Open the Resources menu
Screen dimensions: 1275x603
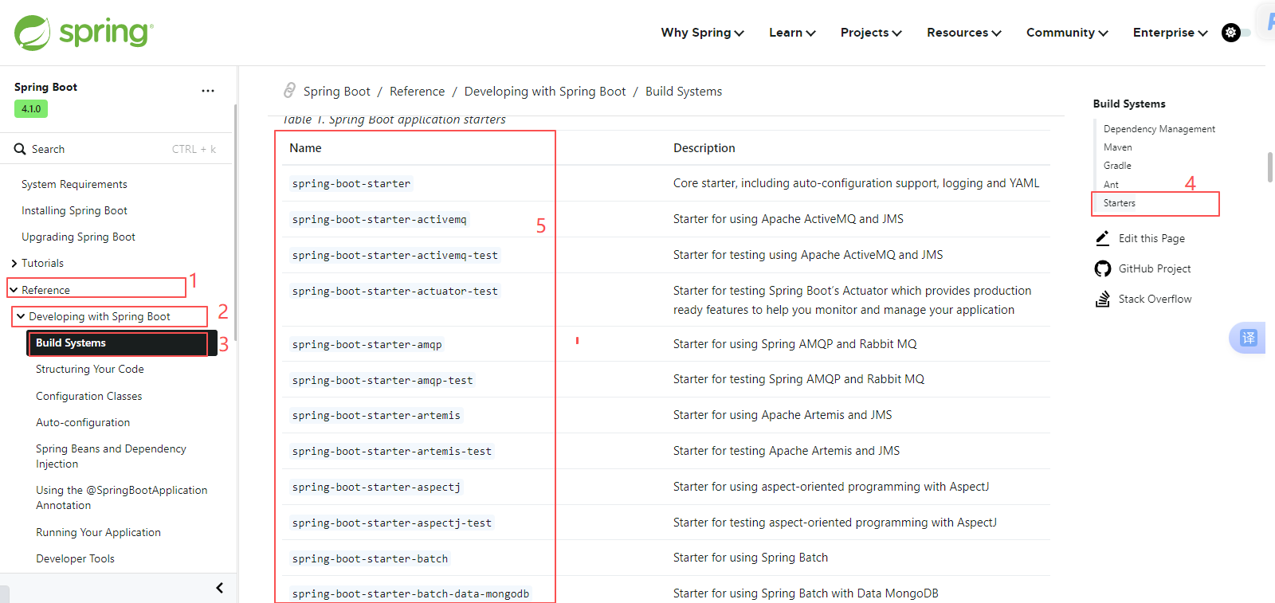(x=964, y=33)
